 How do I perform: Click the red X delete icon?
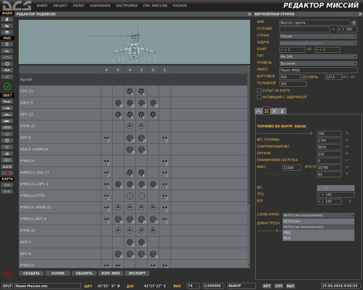click(x=7, y=173)
